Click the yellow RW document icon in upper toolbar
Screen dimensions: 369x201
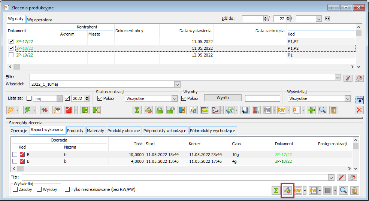281,110
